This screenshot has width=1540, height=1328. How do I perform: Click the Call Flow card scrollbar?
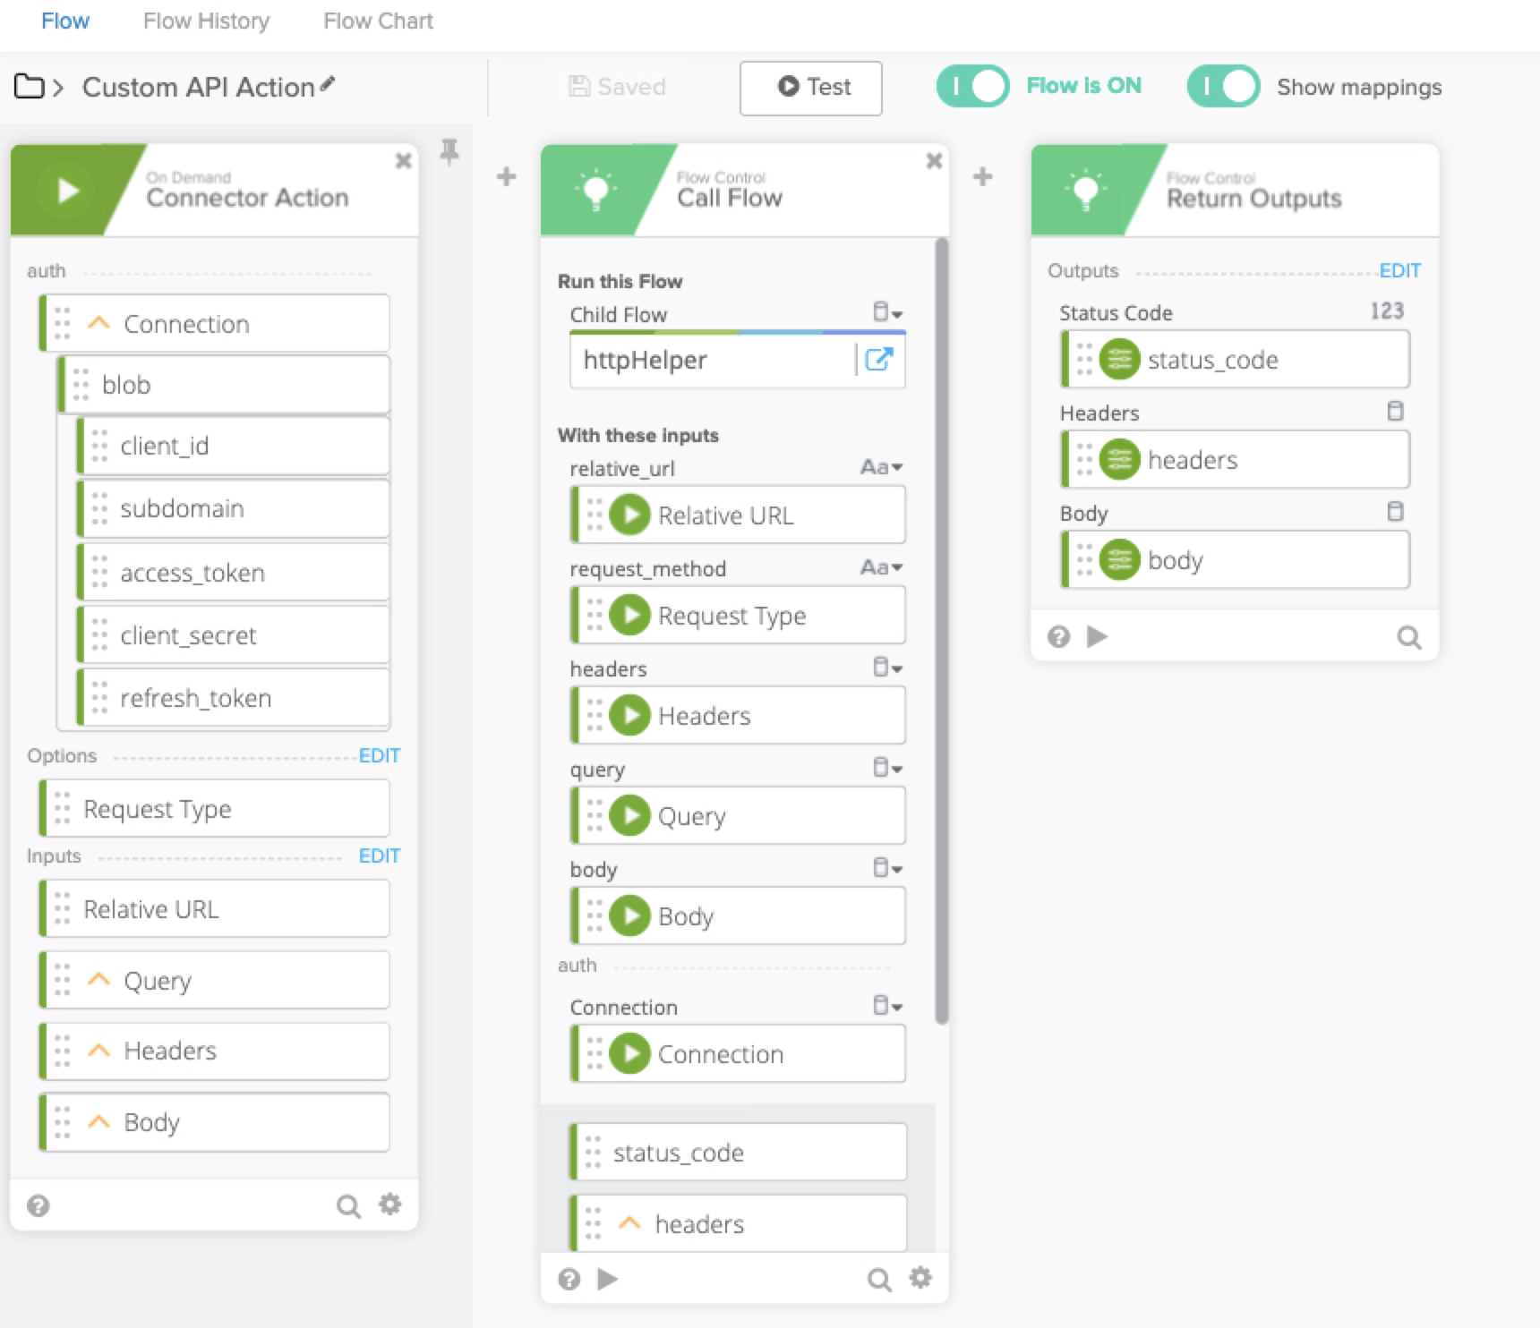coord(941,626)
